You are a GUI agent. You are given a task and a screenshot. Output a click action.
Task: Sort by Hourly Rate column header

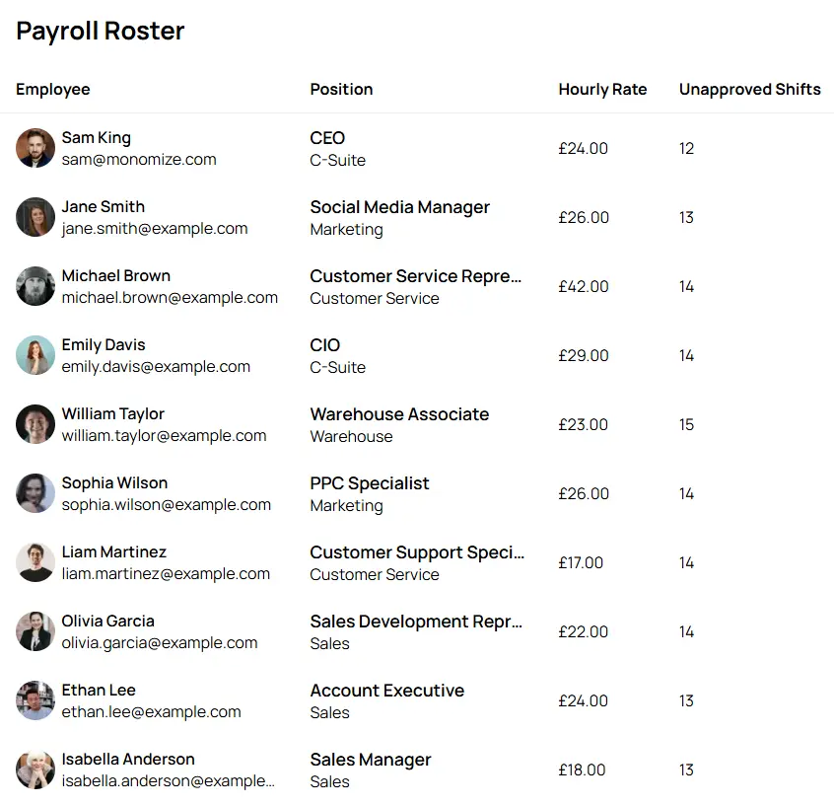point(602,90)
